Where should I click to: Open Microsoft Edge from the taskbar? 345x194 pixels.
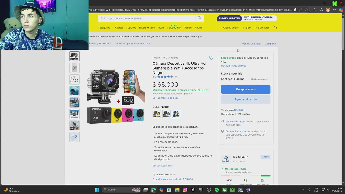(x=153, y=190)
